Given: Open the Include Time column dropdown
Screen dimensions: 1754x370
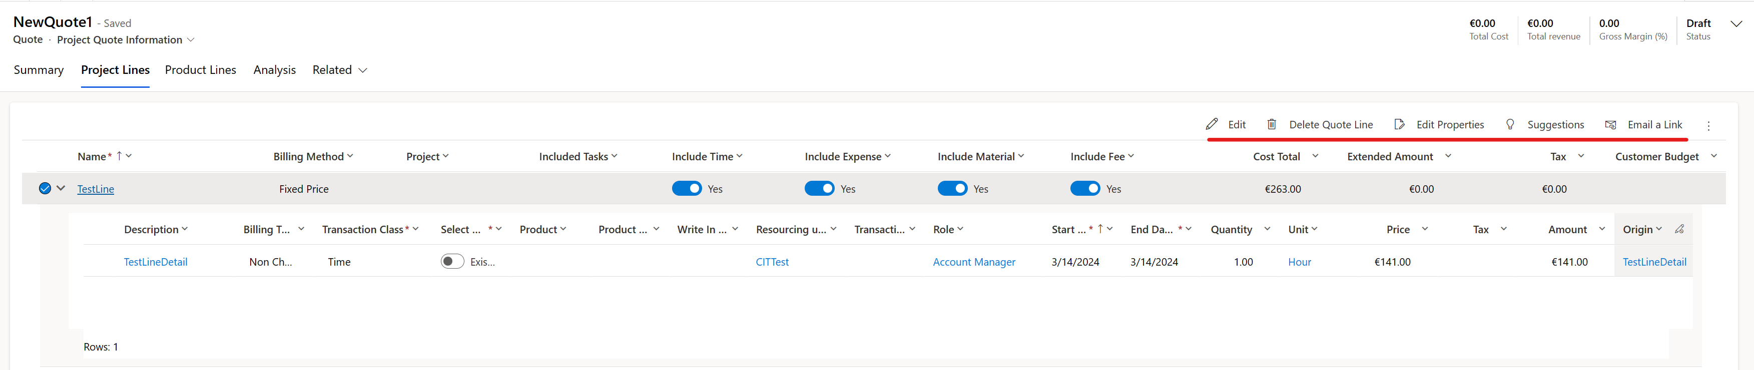Looking at the screenshot, I should 740,156.
